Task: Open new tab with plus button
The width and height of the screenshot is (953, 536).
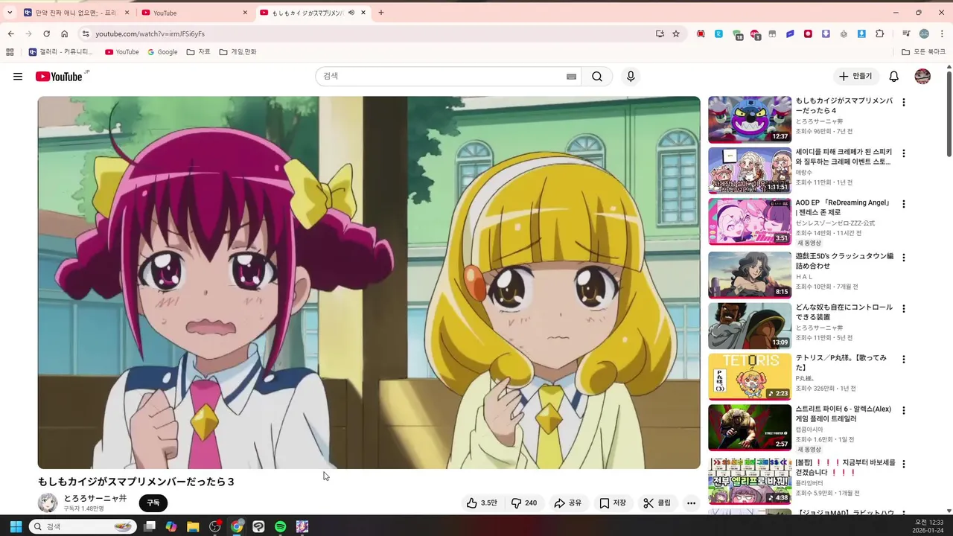Action: [x=381, y=13]
